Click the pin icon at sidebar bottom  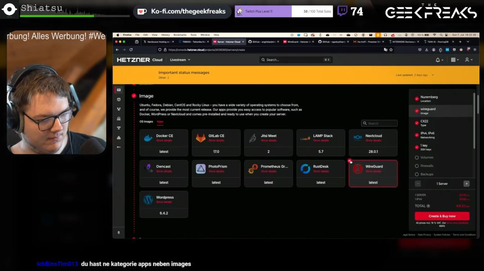coord(119,233)
